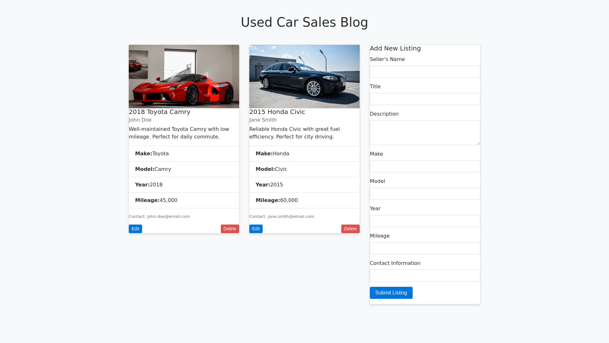Image resolution: width=609 pixels, height=343 pixels.
Task: Click the 2018 Toyota Camry title
Action: [x=160, y=112]
